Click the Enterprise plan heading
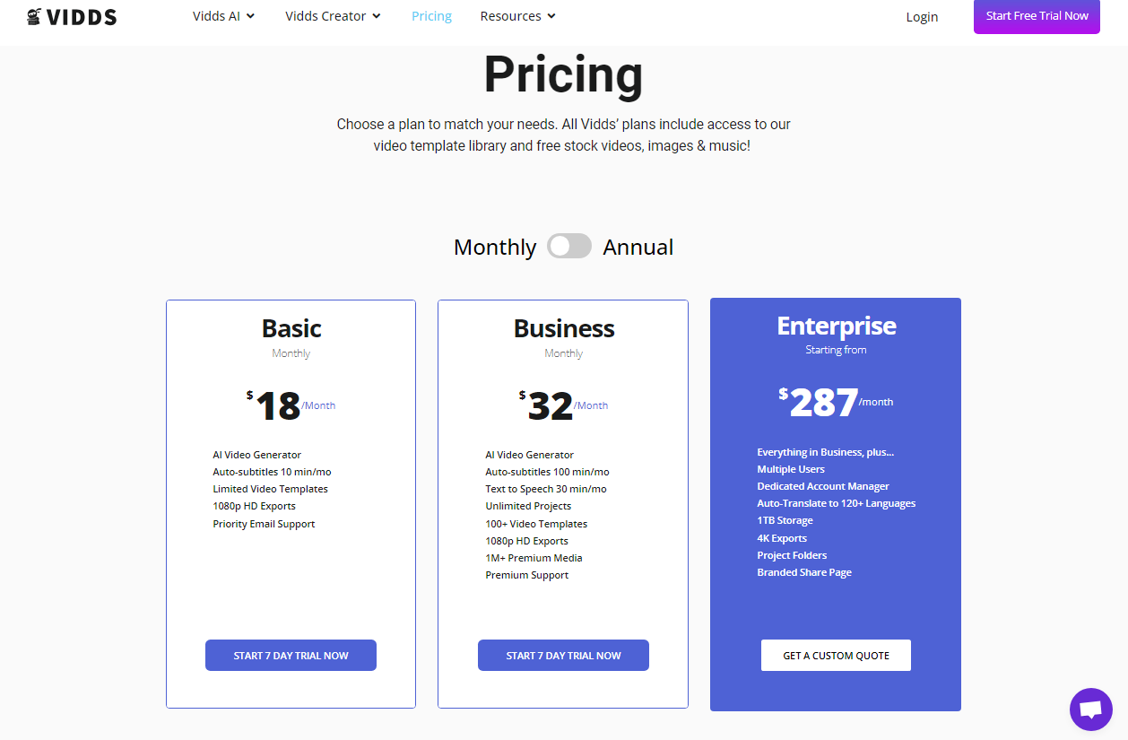Image resolution: width=1128 pixels, height=740 pixels. (x=836, y=326)
